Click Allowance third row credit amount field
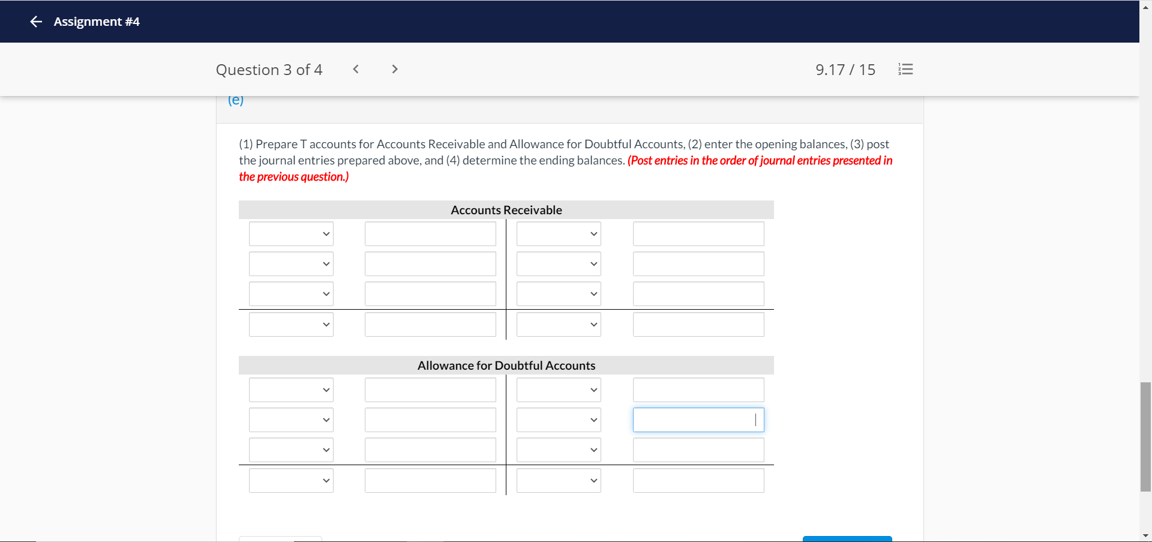Screen dimensions: 1152x542 pyautogui.click(x=698, y=450)
